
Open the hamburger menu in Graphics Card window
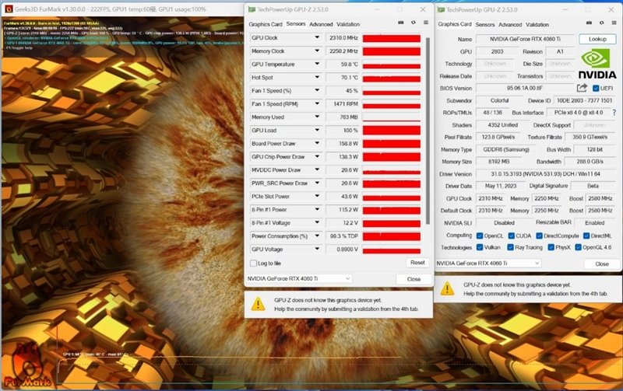click(x=614, y=23)
